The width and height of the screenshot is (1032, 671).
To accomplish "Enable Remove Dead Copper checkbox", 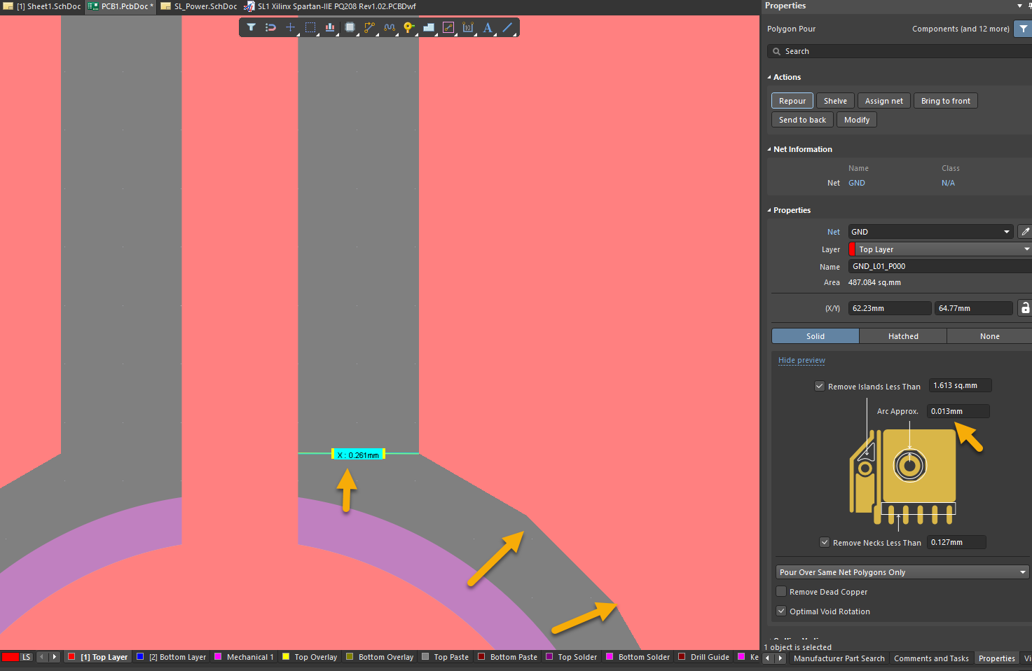I will pos(781,592).
